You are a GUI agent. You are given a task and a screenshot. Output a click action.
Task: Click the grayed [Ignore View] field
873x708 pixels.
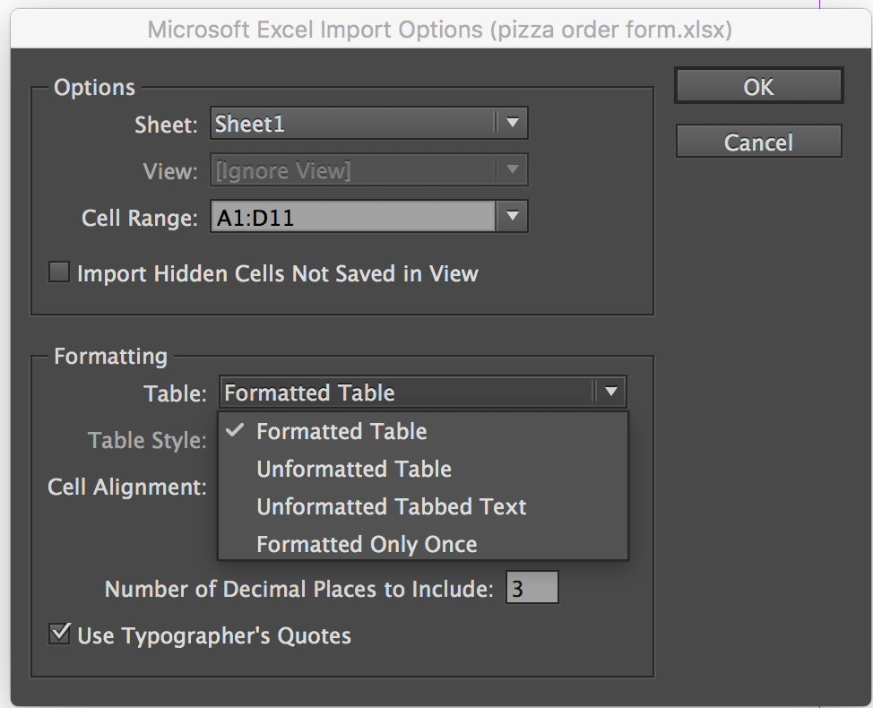point(350,169)
